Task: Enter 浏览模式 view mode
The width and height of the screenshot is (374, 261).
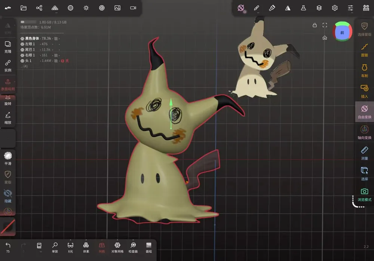Action: coord(364,194)
